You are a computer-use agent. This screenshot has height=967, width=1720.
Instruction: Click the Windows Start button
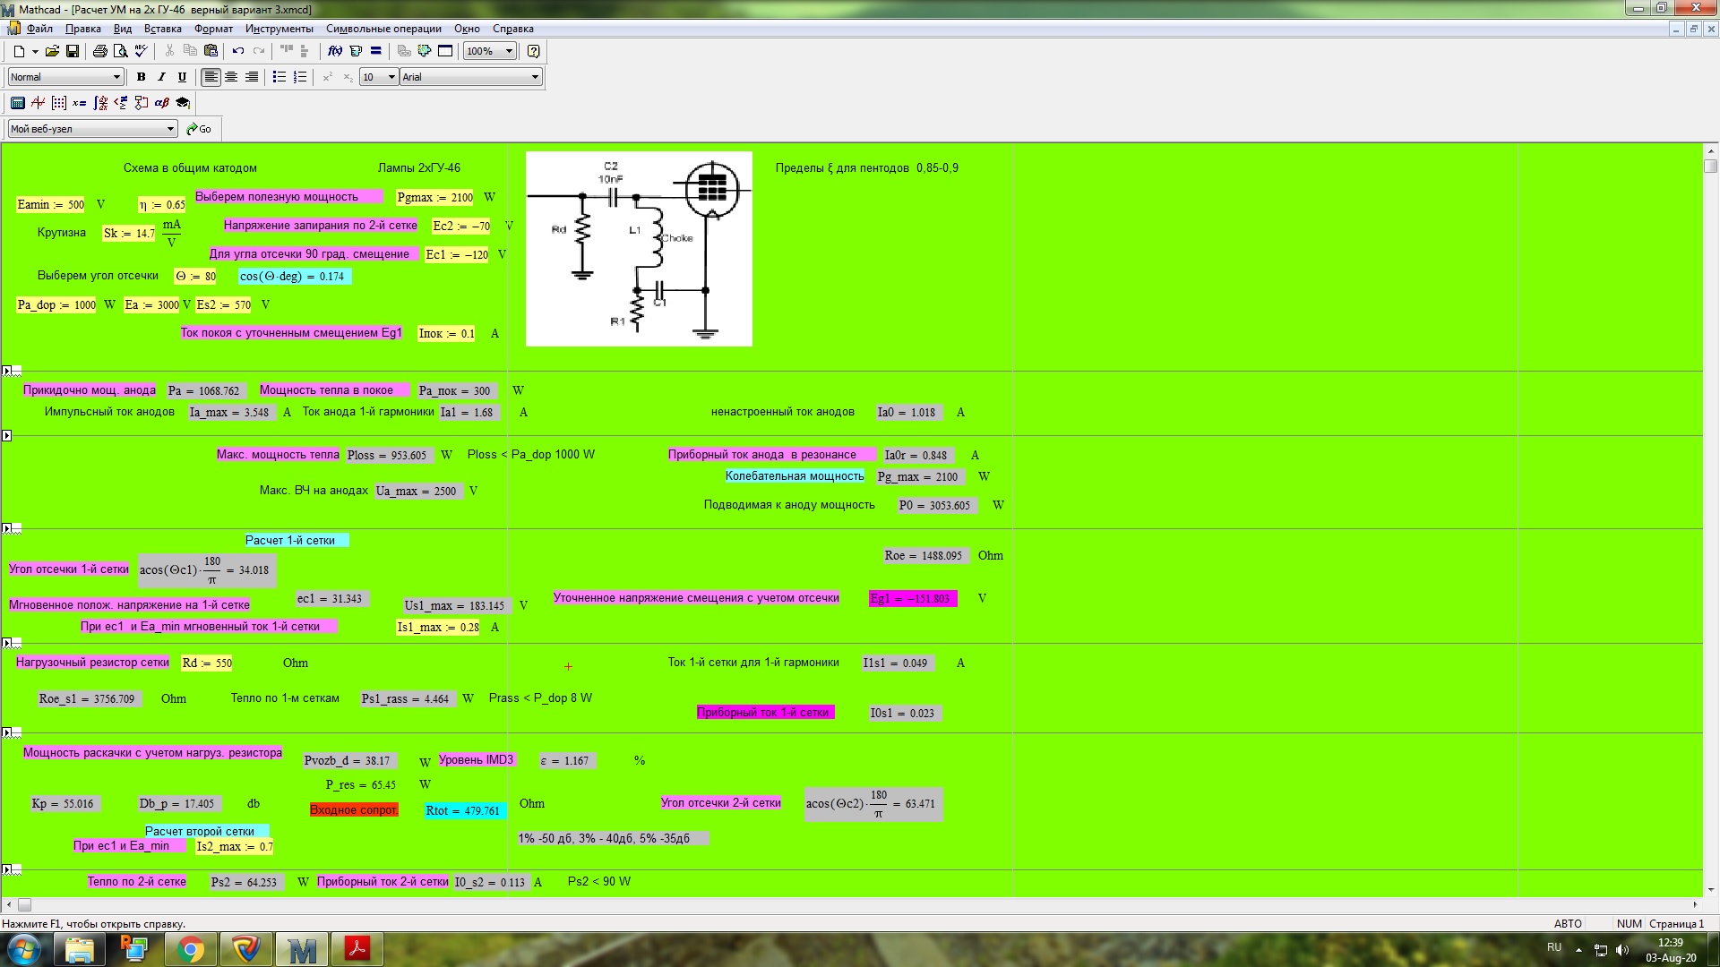tap(24, 949)
